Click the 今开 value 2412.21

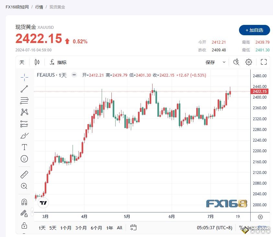[219, 42]
